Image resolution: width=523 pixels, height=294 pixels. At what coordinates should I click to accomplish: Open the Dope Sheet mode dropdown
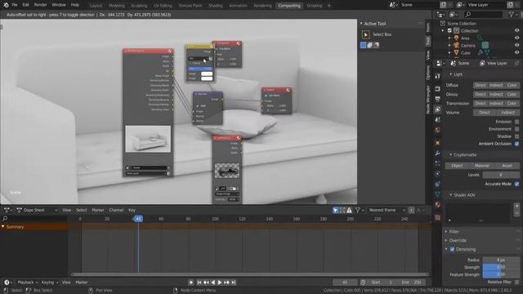point(38,210)
